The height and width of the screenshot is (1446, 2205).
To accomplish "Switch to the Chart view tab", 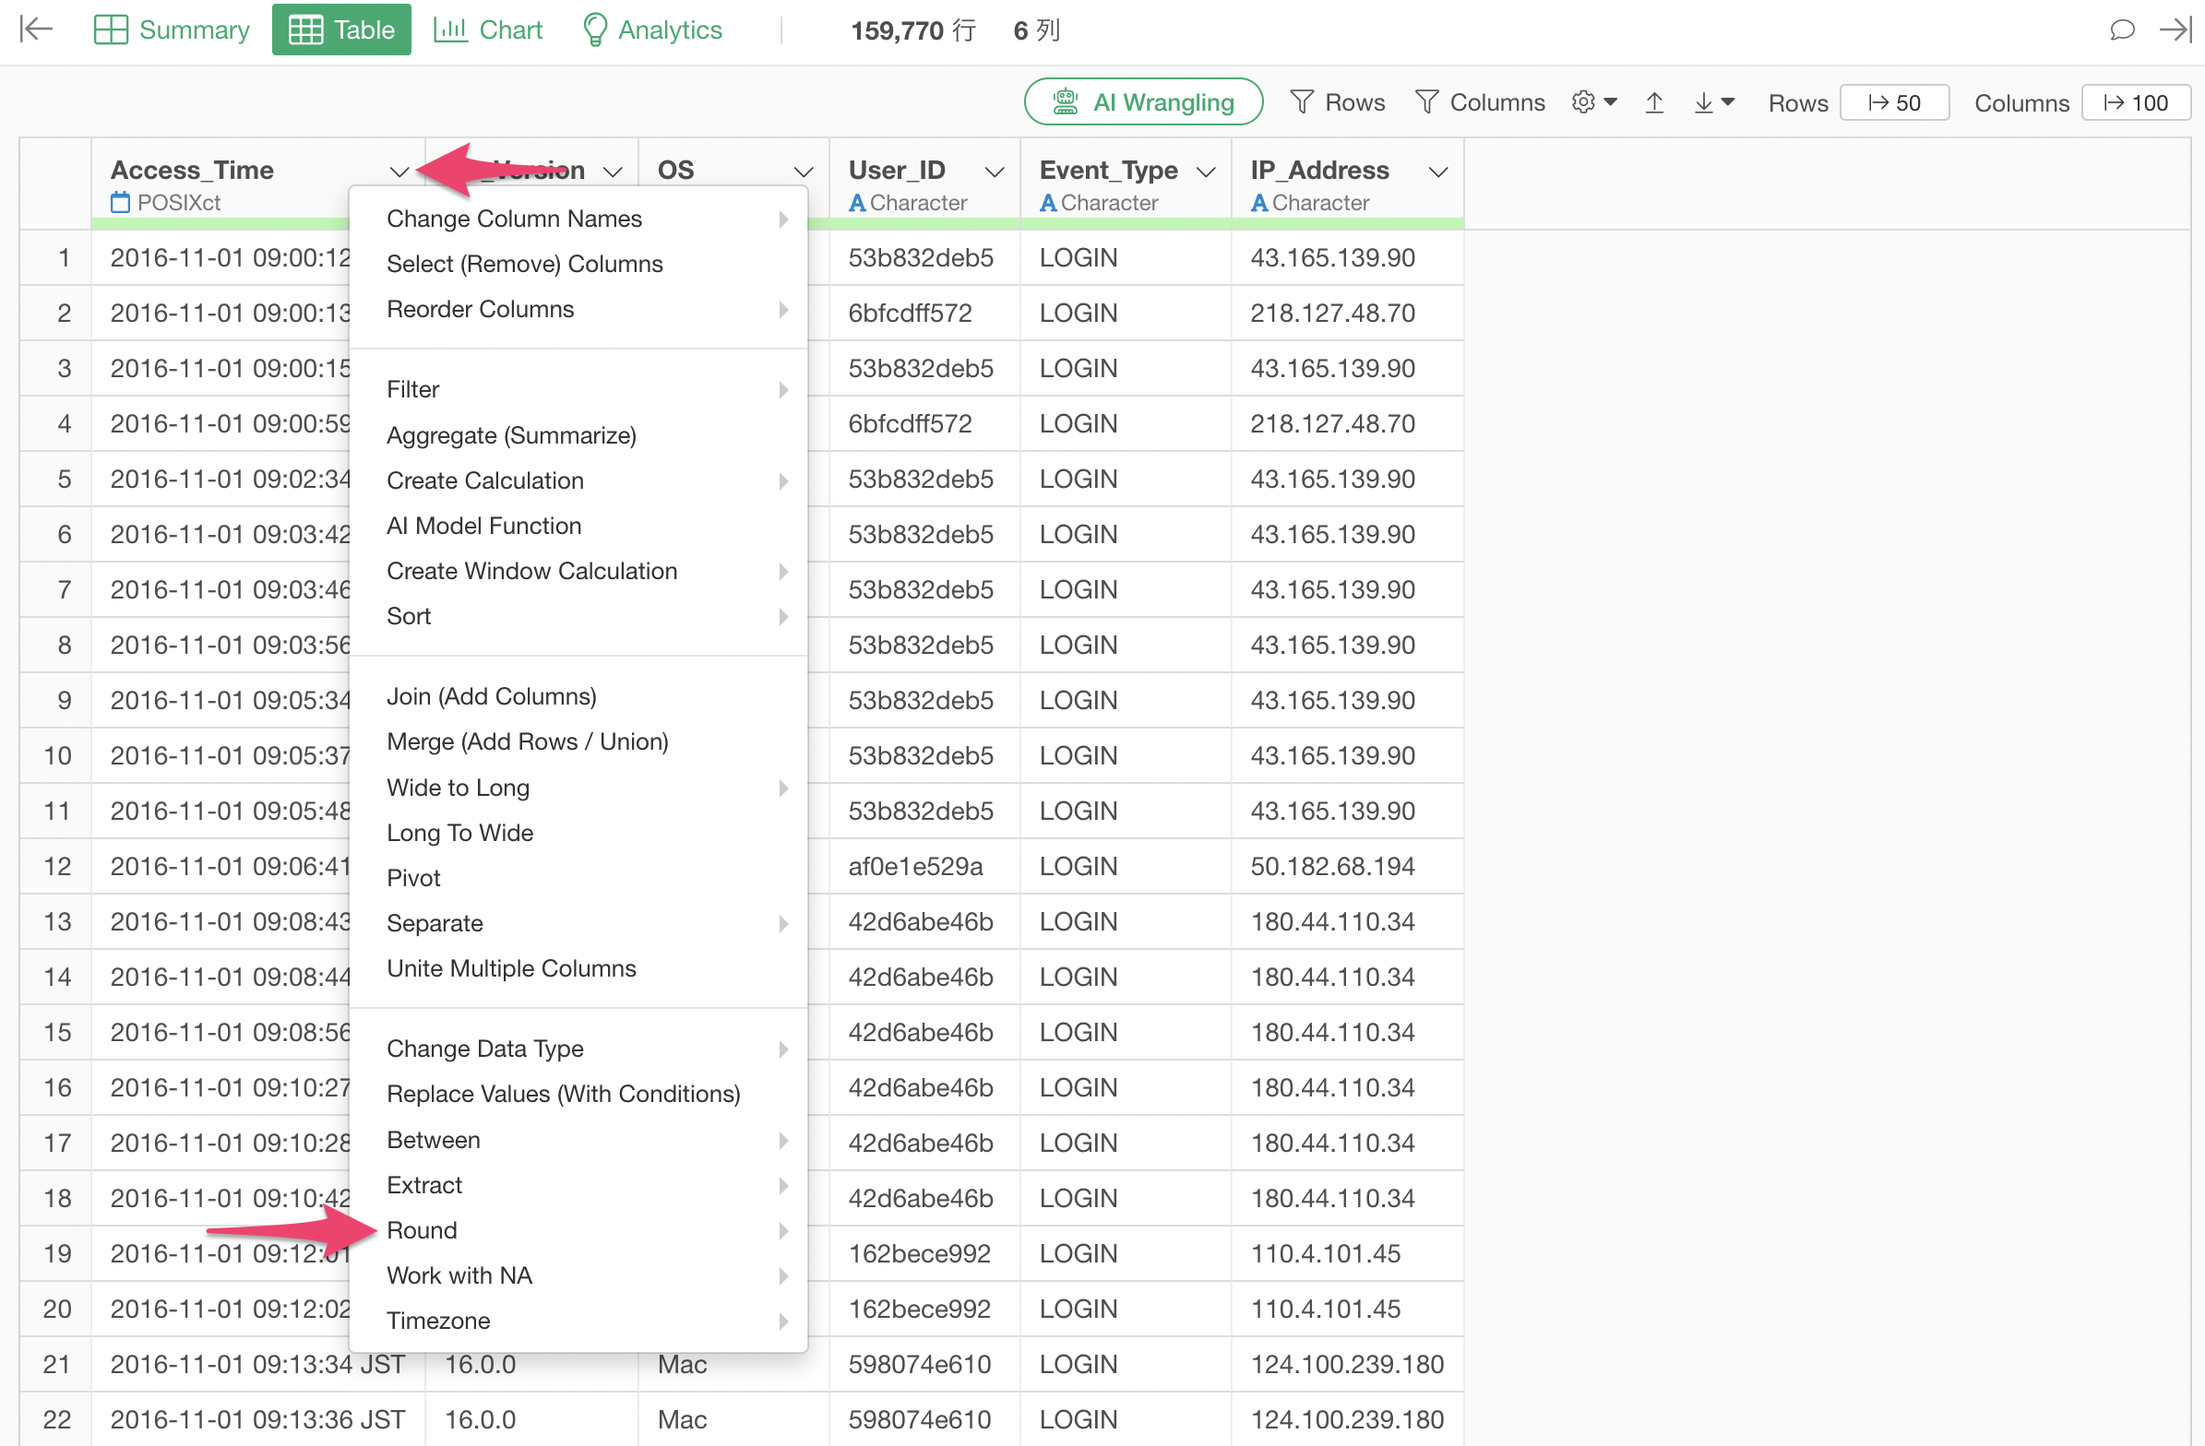I will [x=488, y=30].
